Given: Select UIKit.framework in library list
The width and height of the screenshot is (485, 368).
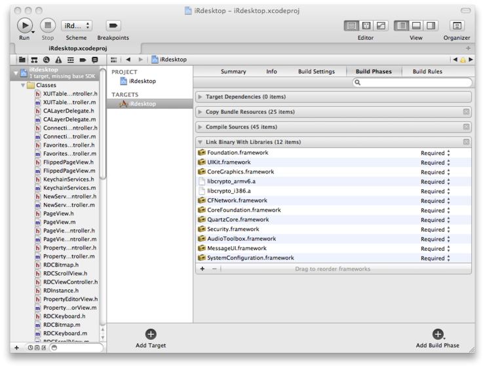Looking at the screenshot, I should pyautogui.click(x=334, y=162).
